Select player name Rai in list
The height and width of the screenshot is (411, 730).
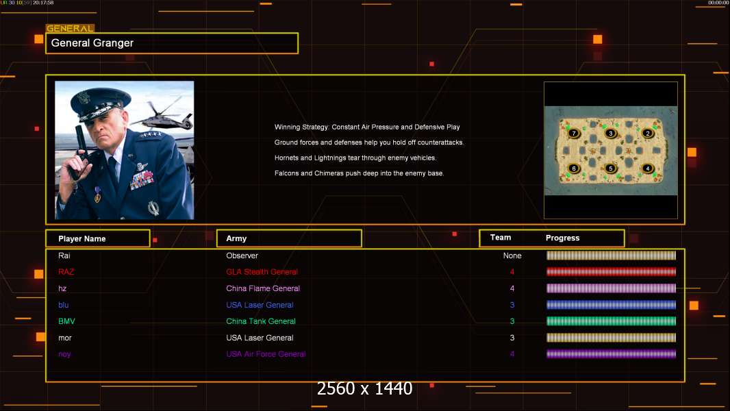pos(64,256)
